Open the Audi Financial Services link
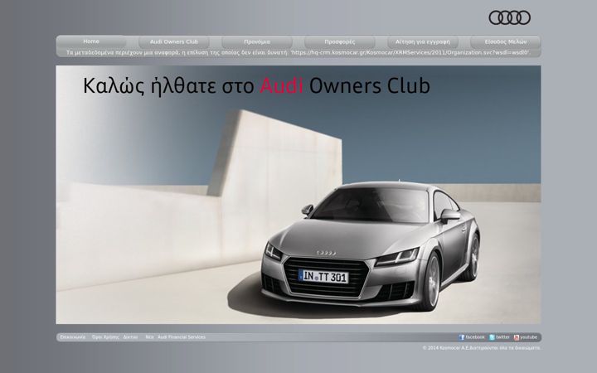The height and width of the screenshot is (373, 597). coord(182,337)
